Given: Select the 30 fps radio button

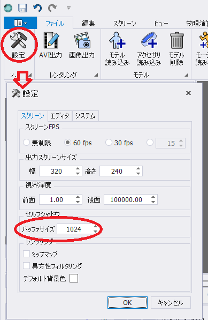Looking at the screenshot, I should pos(109,143).
